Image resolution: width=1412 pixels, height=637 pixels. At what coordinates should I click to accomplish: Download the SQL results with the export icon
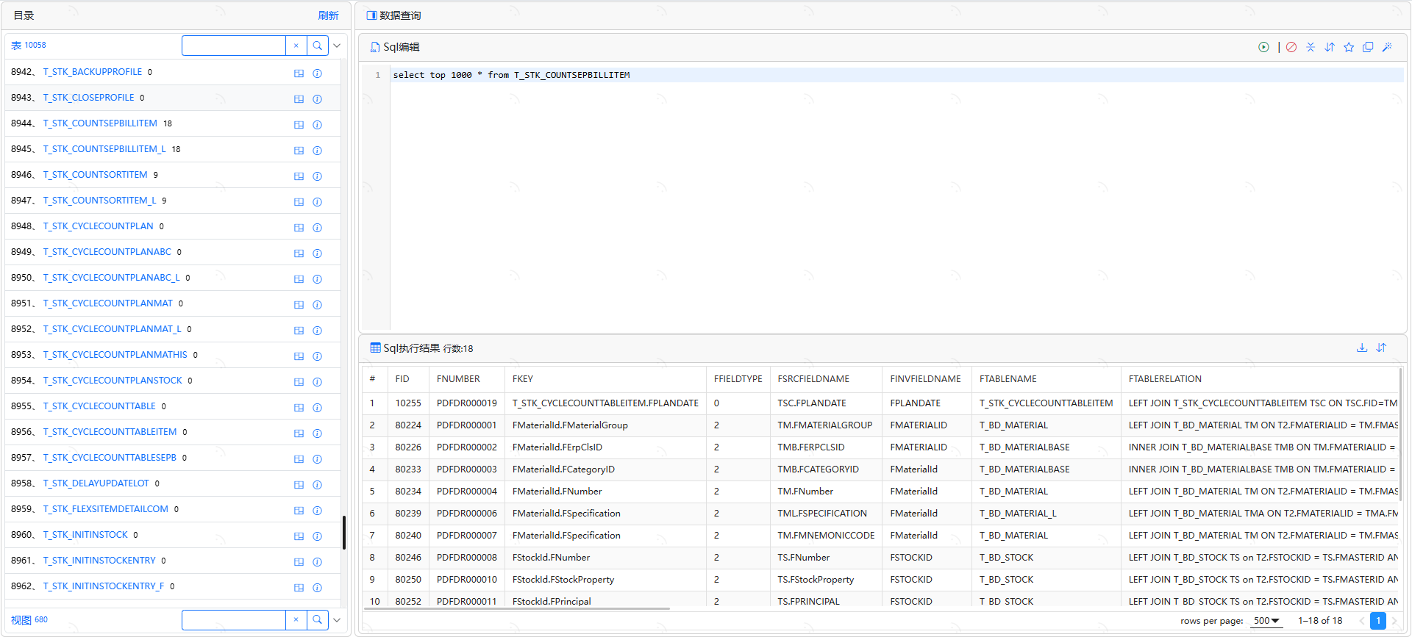tap(1362, 348)
